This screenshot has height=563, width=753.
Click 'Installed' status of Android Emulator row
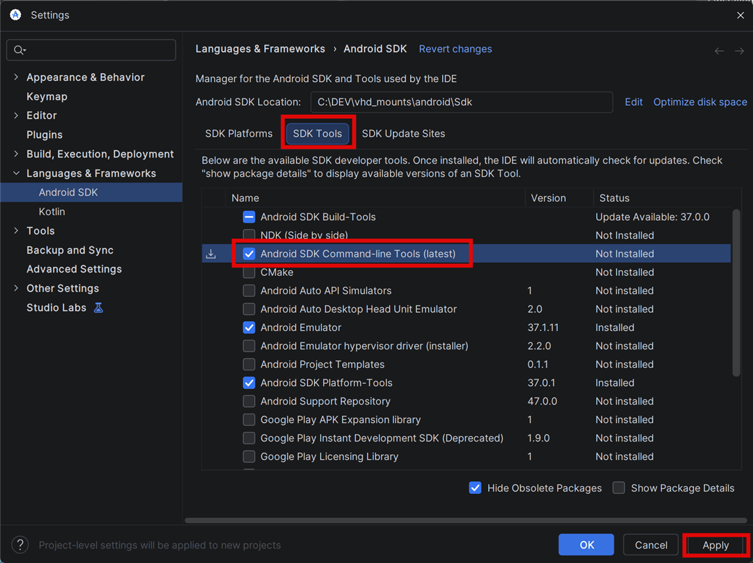coord(615,327)
